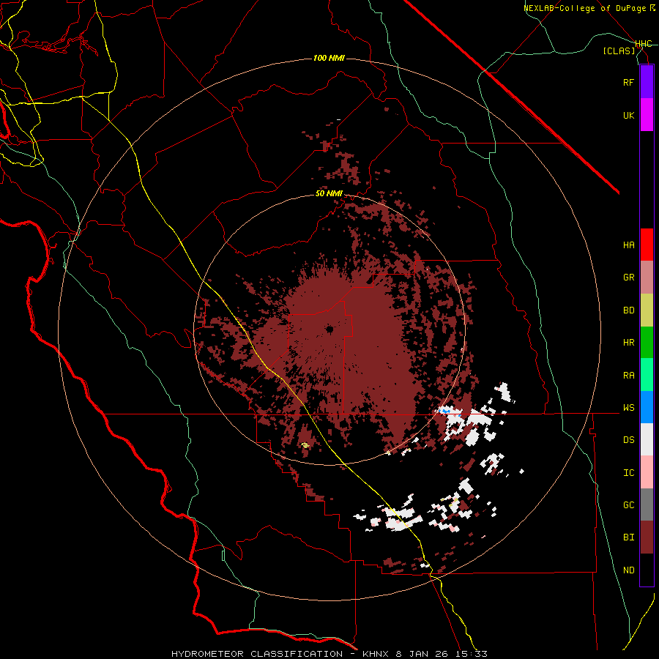The width and height of the screenshot is (659, 659).
Task: Click the GR legend label
Action: 628,278
